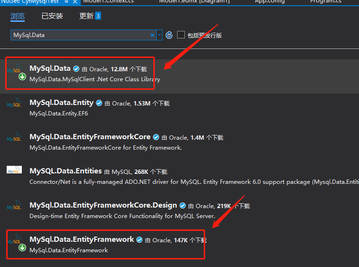Screen dimensions: 359x267
Task: Click the green install arrow on MySql.Data.EntityFramework
Action: [x=22, y=248]
